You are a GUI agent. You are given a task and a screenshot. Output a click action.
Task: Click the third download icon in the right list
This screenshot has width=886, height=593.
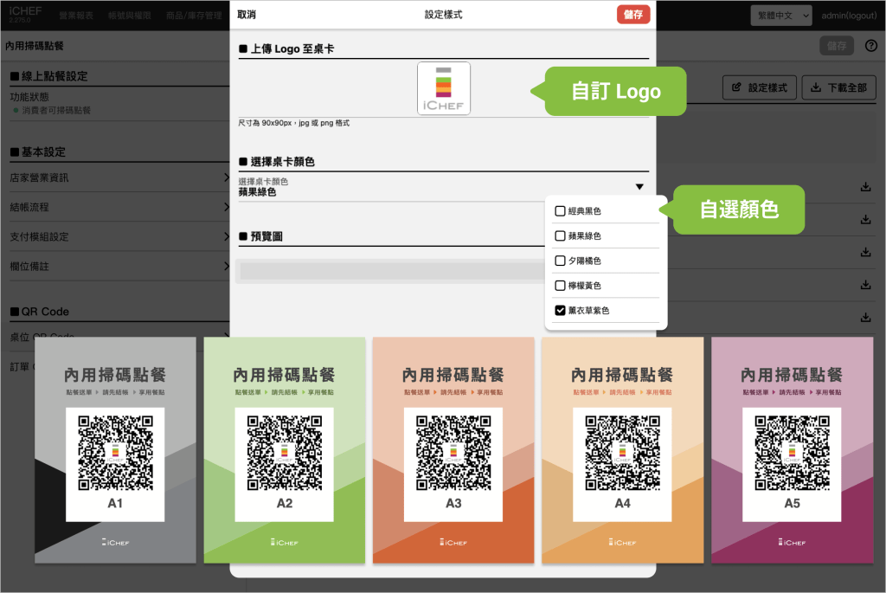[x=865, y=252]
